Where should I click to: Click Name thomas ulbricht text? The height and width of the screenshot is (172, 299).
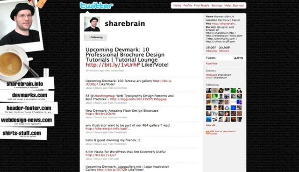(220, 16)
